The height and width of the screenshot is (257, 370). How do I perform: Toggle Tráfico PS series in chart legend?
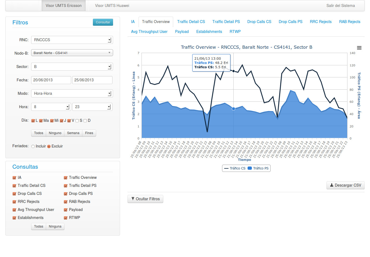(x=258, y=168)
